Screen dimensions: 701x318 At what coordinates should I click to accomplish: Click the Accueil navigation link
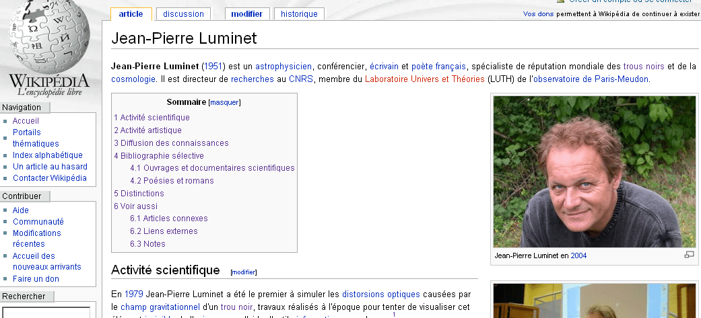pos(26,121)
